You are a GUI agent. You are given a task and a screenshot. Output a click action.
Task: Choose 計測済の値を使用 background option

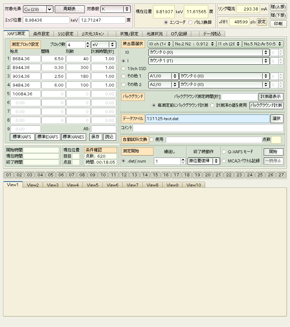[x=213, y=105]
